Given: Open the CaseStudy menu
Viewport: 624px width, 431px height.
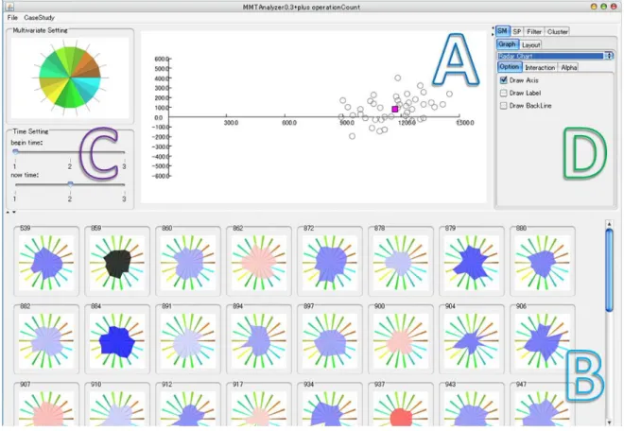Looking at the screenshot, I should 39,18.
